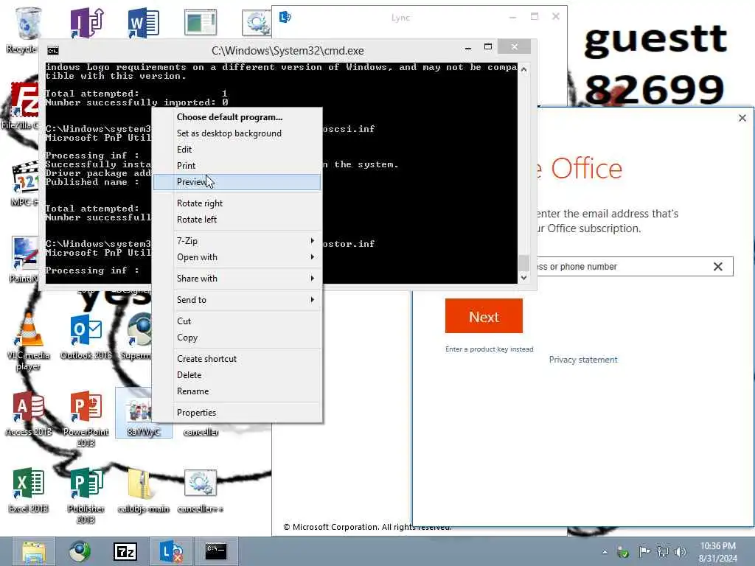The image size is (755, 566).
Task: Select Cut from the context menu
Action: (237, 321)
